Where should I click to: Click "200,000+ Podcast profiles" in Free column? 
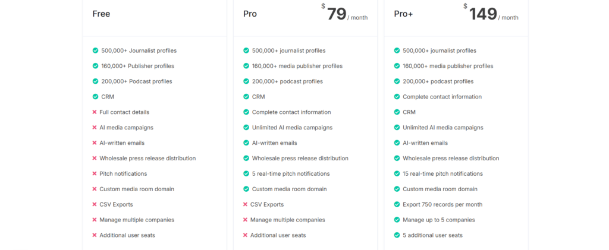click(137, 81)
